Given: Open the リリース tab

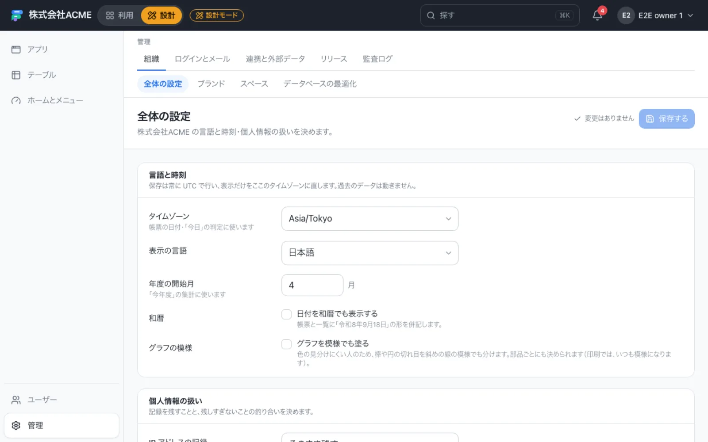Looking at the screenshot, I should coord(334,59).
